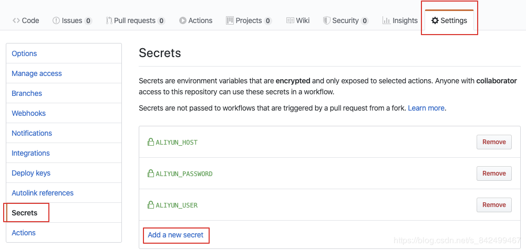The height and width of the screenshot is (250, 526).
Task: Open Branches settings in sidebar
Action: pos(27,93)
